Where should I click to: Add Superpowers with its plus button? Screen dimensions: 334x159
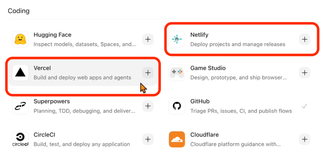point(148,106)
